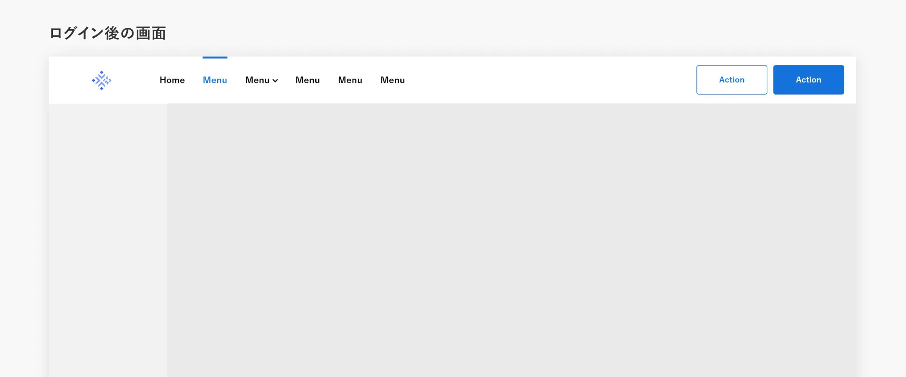Click empty header space between logo and Home
This screenshot has width=906, height=377.
tap(135, 80)
